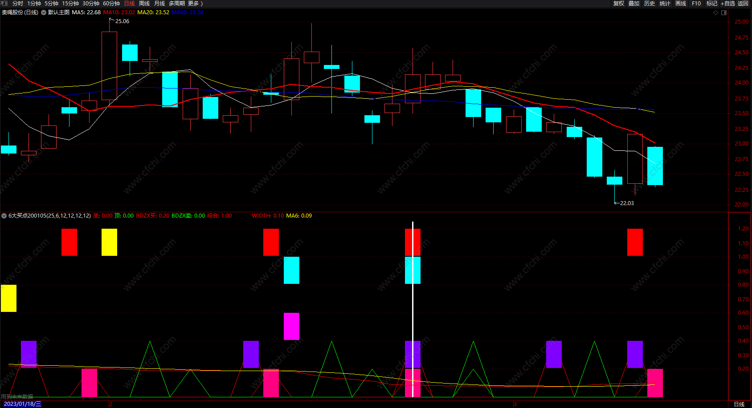752x408 pixels.
Task: Click the 叠加 overlay button
Action: tap(634, 4)
